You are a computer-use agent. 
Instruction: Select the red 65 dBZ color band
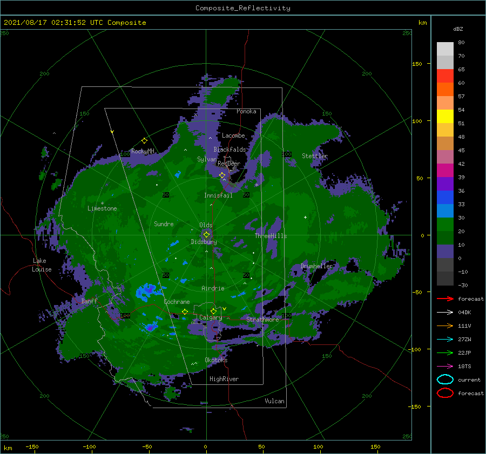click(x=445, y=76)
